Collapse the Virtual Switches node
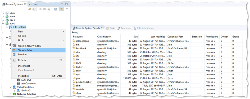This screenshot has width=250, height=99. tap(11, 87)
